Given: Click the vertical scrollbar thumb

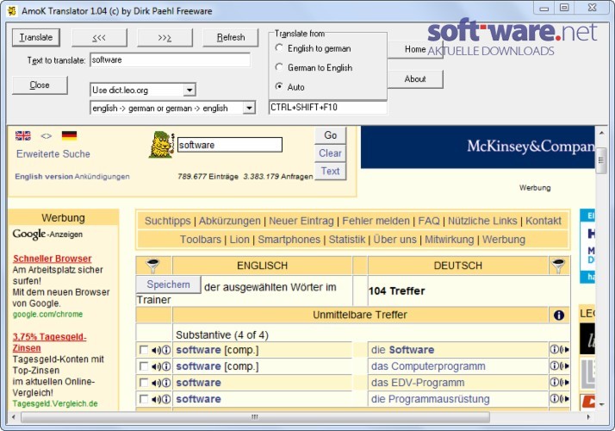Looking at the screenshot, I should click(601, 159).
